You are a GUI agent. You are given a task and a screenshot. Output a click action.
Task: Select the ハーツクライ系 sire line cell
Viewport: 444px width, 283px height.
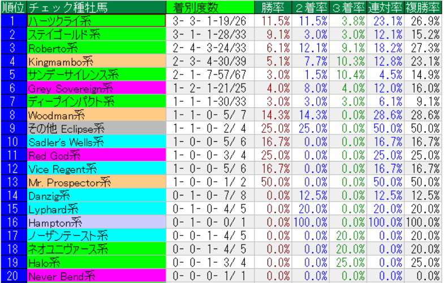pos(96,21)
